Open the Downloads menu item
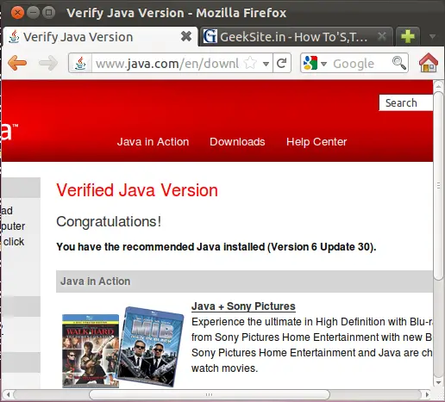Viewport: 445px width, 402px height. pos(237,142)
